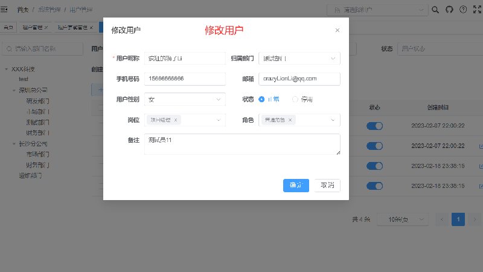The width and height of the screenshot is (483, 272).
Task: Focus the 备注 textarea with 测试员11
Action: pos(242,144)
